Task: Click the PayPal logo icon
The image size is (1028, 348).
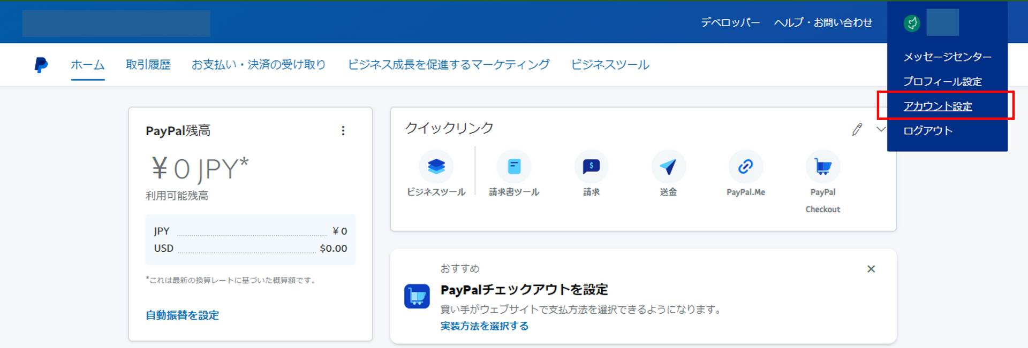Action: click(41, 65)
